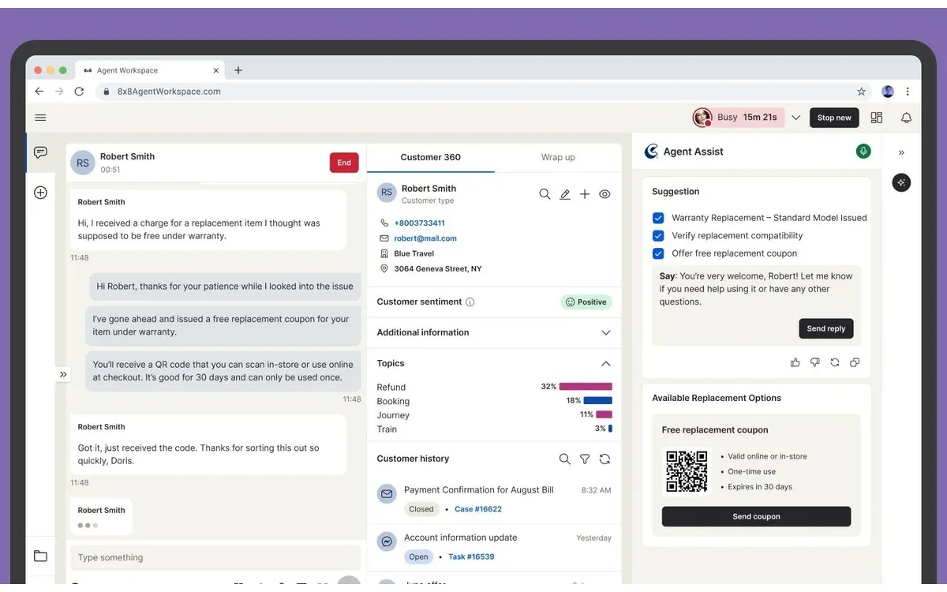Open a new browser tab
Viewport: 947px width, 592px height.
tap(238, 70)
